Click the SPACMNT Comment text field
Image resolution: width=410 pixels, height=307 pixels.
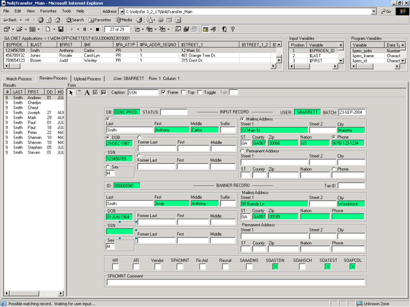tap(235, 282)
